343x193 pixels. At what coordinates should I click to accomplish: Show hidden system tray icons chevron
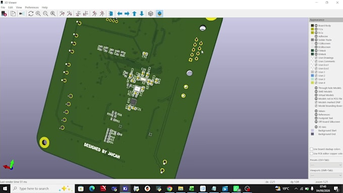click(296, 188)
